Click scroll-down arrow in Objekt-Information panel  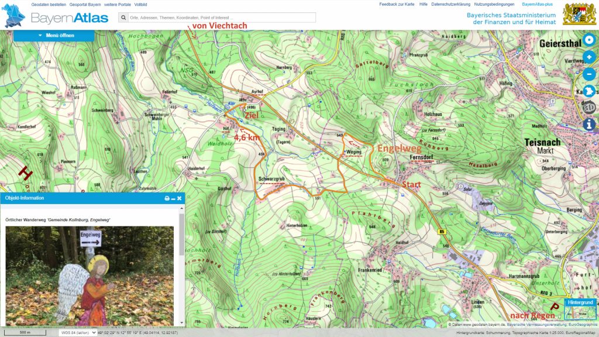[x=181, y=323]
